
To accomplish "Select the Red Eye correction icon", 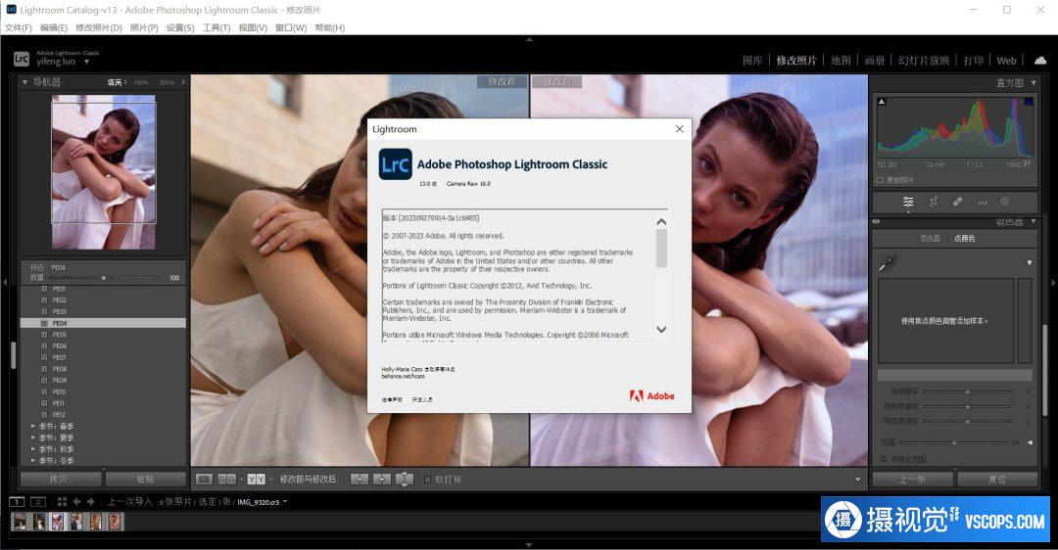I will [983, 202].
